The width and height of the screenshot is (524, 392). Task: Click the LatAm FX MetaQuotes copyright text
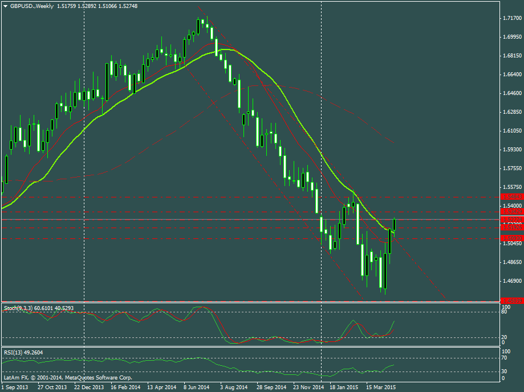click(x=67, y=377)
